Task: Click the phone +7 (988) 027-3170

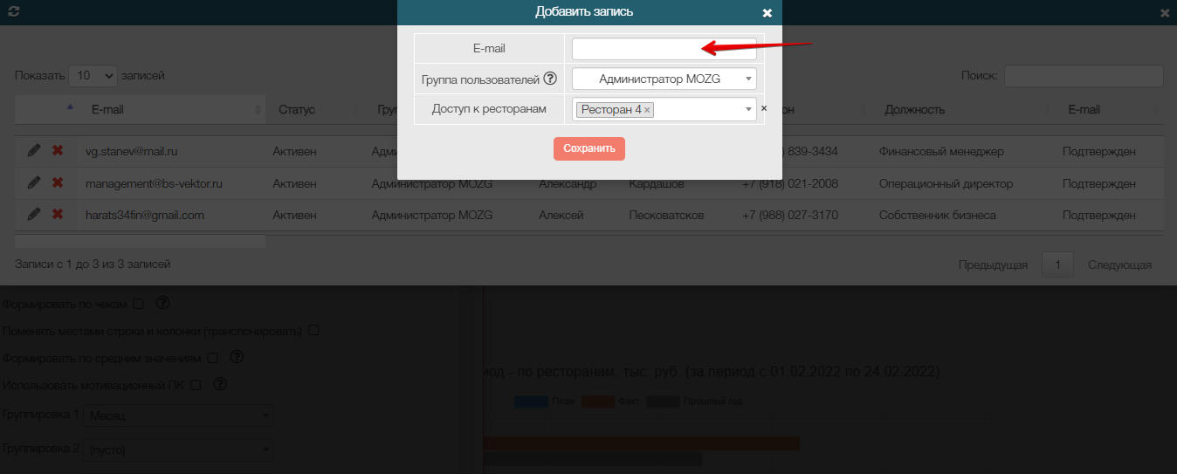Action: (789, 216)
